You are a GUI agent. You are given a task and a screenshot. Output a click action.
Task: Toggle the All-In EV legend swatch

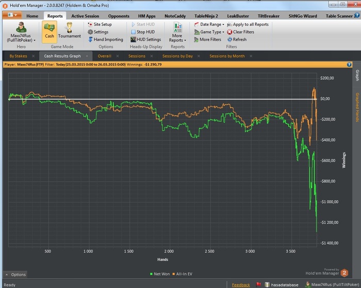point(174,274)
